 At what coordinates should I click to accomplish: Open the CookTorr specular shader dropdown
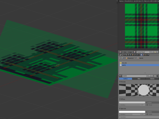pyautogui.click(x=153, y=112)
